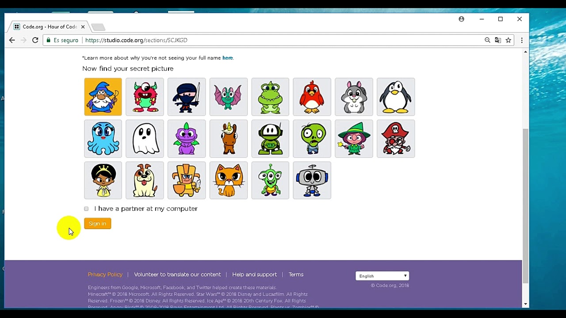The width and height of the screenshot is (566, 318).
Task: Open the Privacy Policy link
Action: [x=105, y=274]
